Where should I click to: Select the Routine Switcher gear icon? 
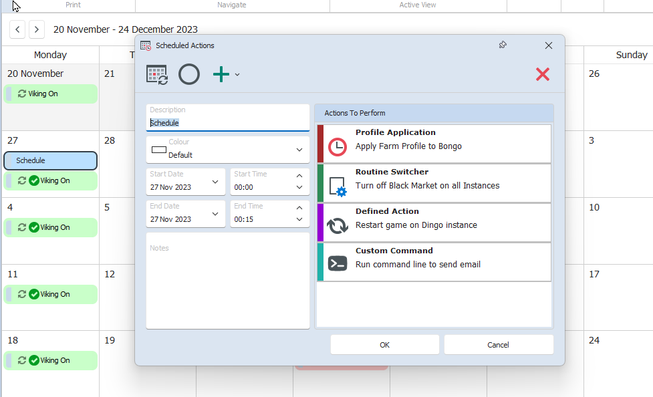(x=338, y=186)
